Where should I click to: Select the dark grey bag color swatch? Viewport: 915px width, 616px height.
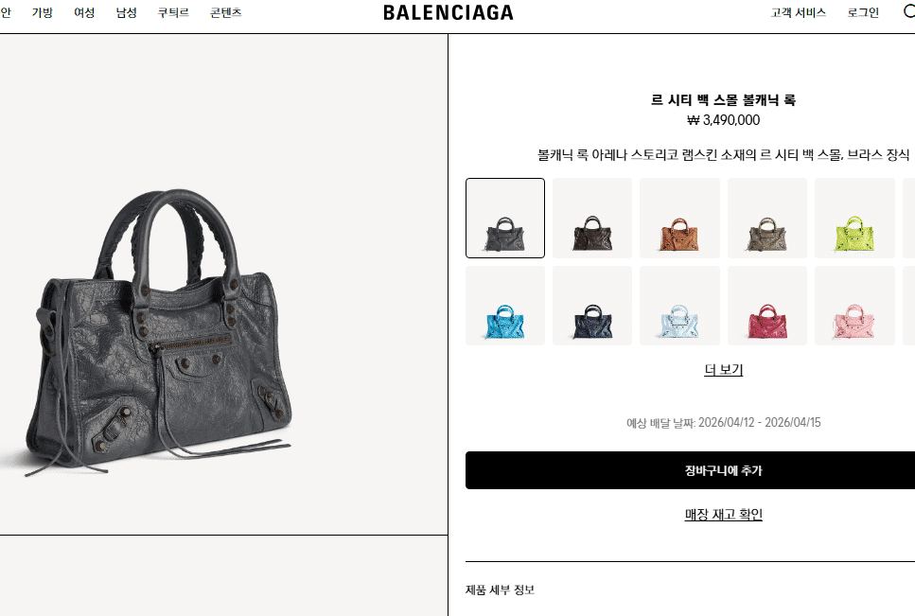[x=505, y=219]
